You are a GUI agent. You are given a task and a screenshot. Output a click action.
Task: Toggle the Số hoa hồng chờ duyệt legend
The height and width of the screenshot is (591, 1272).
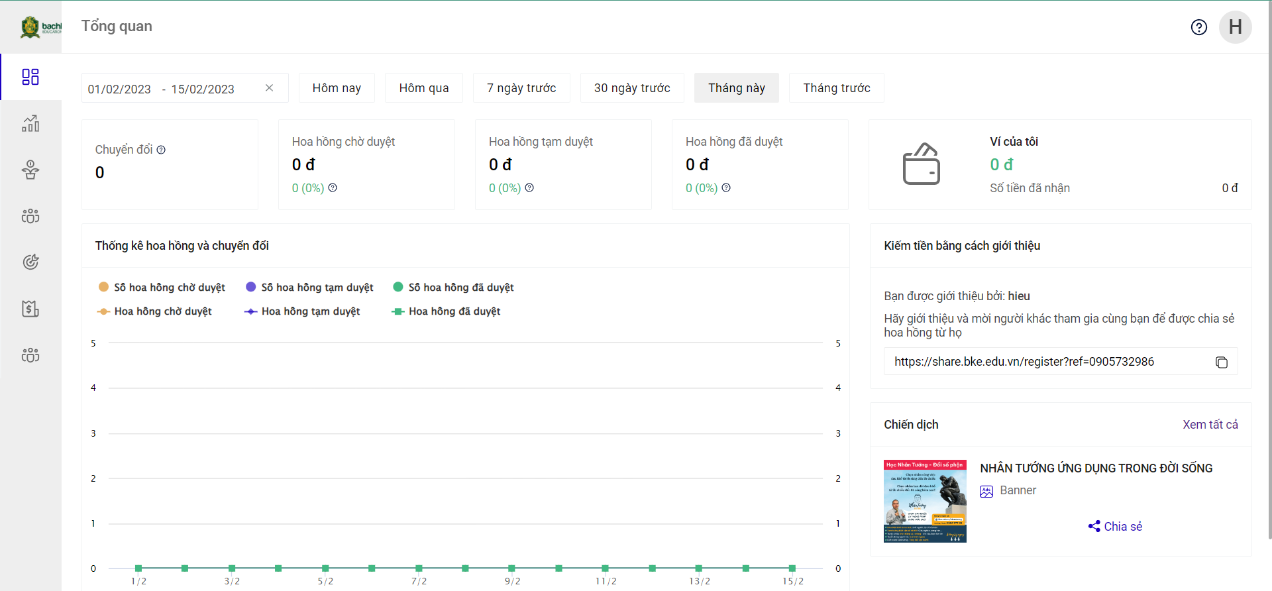(x=162, y=288)
